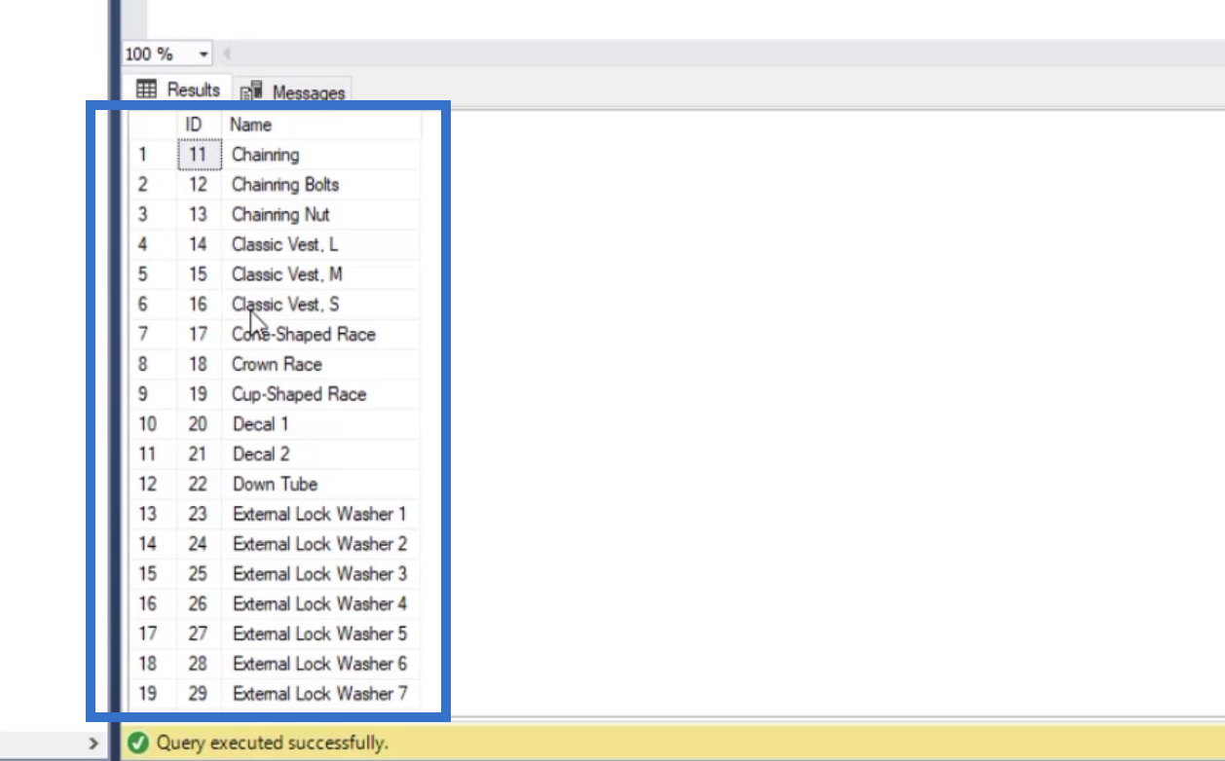Select the cell with ID 11
1225x761 pixels.
point(200,155)
